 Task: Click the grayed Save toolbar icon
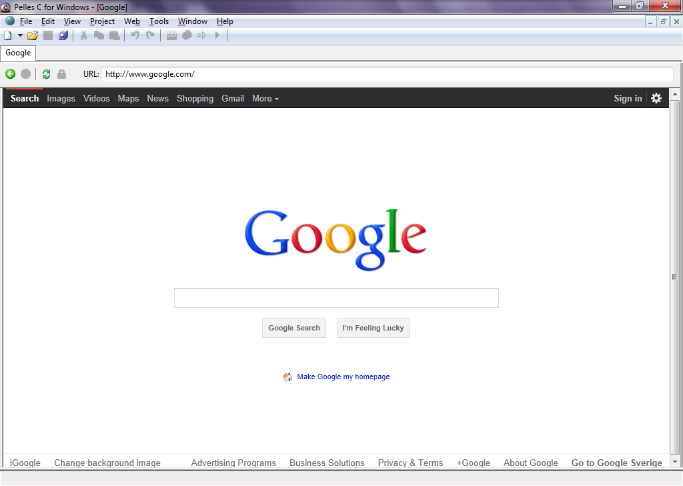coord(48,36)
